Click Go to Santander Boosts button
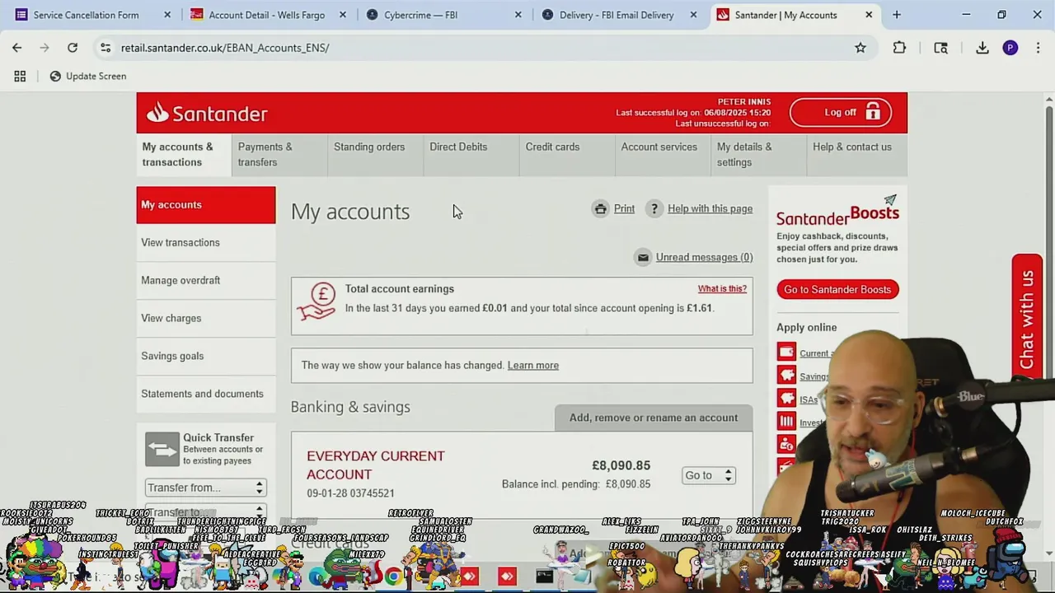The image size is (1055, 593). click(x=837, y=289)
